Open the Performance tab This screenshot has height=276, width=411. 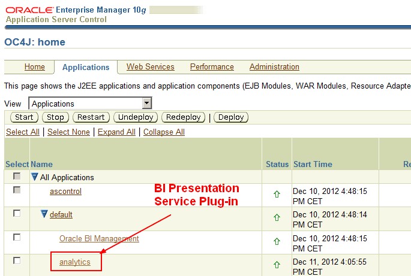click(x=212, y=66)
